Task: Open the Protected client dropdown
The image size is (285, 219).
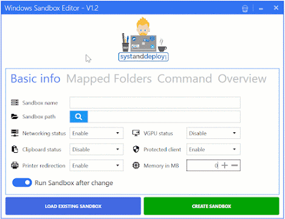Action: click(x=213, y=149)
